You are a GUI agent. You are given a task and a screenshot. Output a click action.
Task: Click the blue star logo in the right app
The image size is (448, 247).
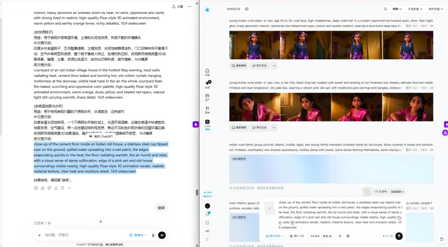207,10
